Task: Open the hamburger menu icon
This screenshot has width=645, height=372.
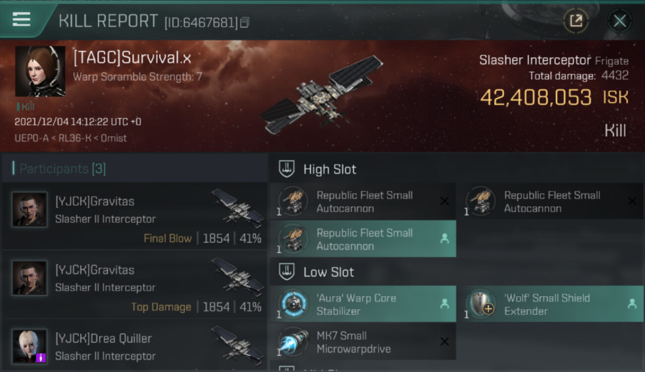Action: 21,19
